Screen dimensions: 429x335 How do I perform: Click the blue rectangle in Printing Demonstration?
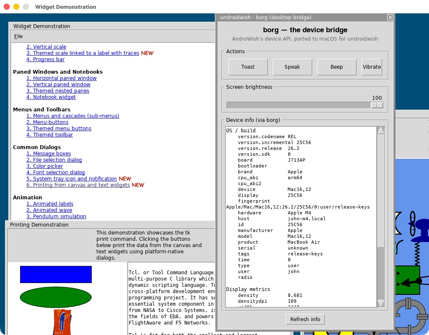(56, 274)
